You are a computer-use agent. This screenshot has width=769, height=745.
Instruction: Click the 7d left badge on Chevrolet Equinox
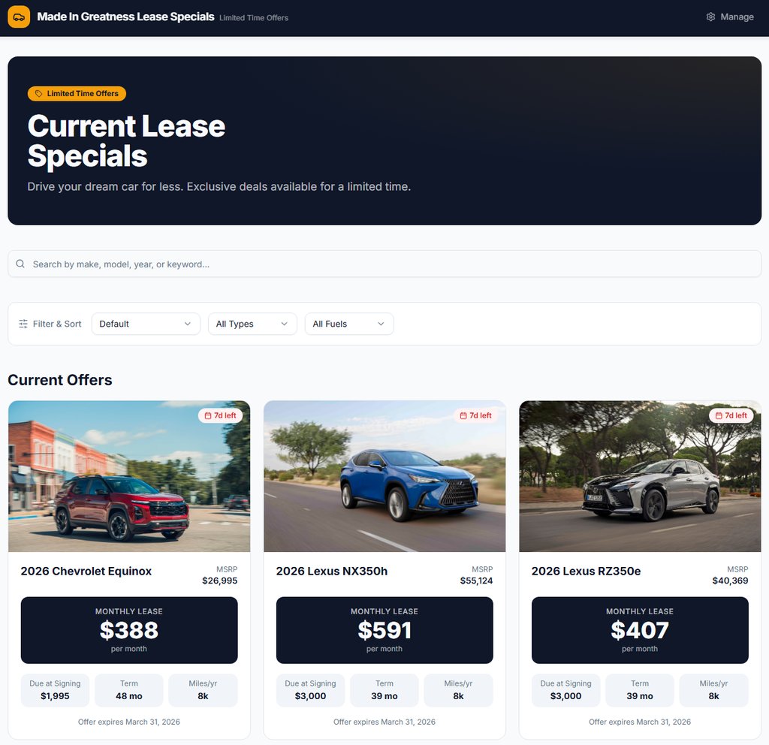pyautogui.click(x=221, y=415)
